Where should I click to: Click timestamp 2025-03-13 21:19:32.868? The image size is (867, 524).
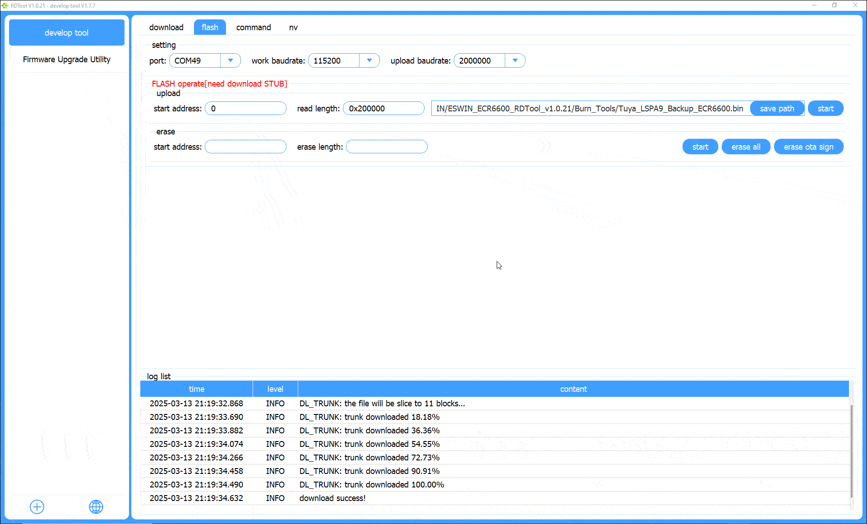tap(196, 404)
